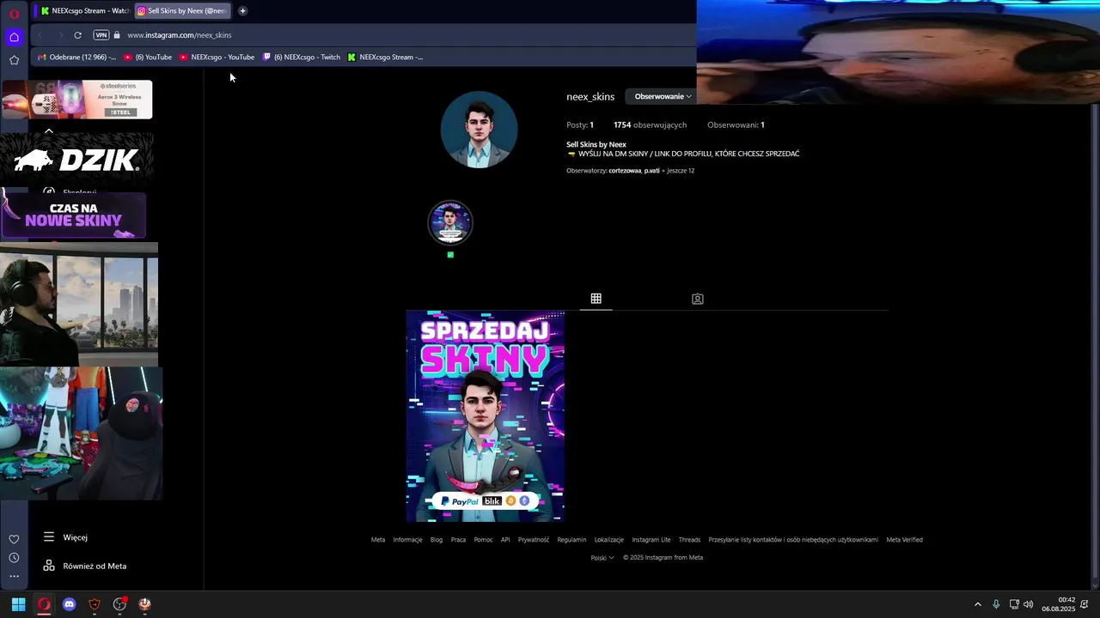Click the Opera home sidebar icon
This screenshot has height=618, width=1100.
click(14, 37)
